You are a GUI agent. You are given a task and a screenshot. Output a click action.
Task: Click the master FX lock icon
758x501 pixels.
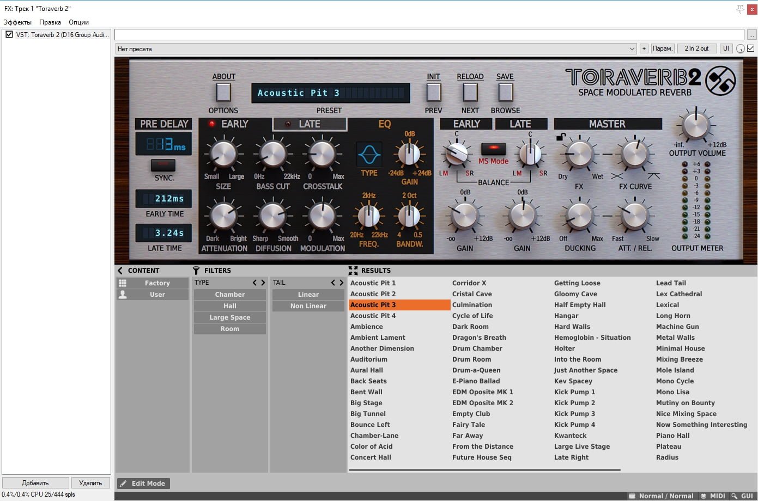coord(561,137)
